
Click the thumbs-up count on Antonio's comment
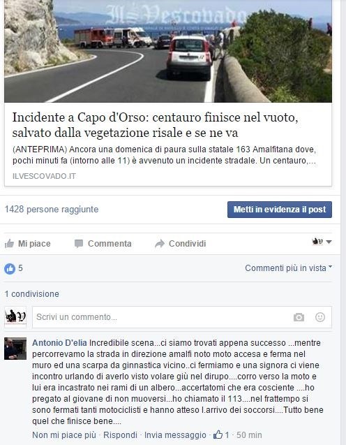coord(221,435)
